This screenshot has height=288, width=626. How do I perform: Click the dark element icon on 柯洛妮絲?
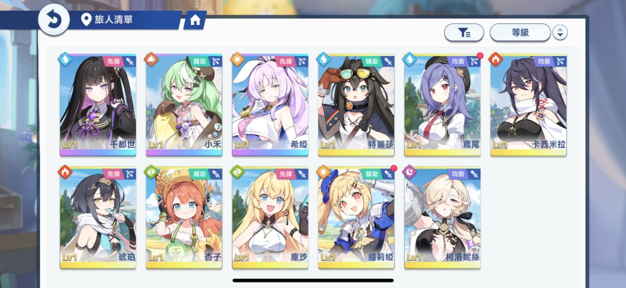click(409, 172)
